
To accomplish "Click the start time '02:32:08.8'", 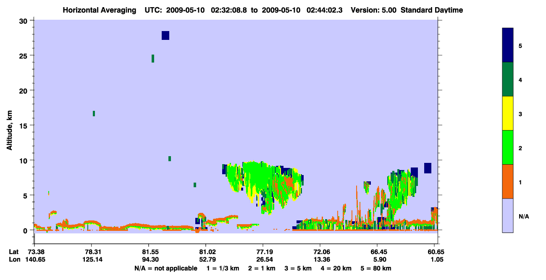I will pos(228,10).
